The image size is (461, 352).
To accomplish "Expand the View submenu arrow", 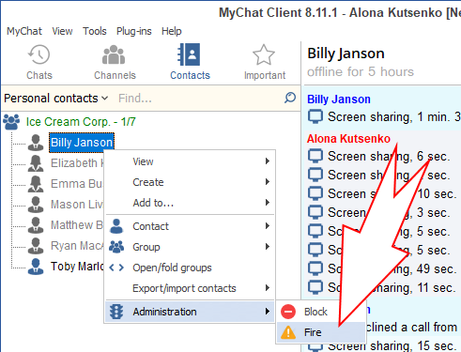I will point(267,161).
